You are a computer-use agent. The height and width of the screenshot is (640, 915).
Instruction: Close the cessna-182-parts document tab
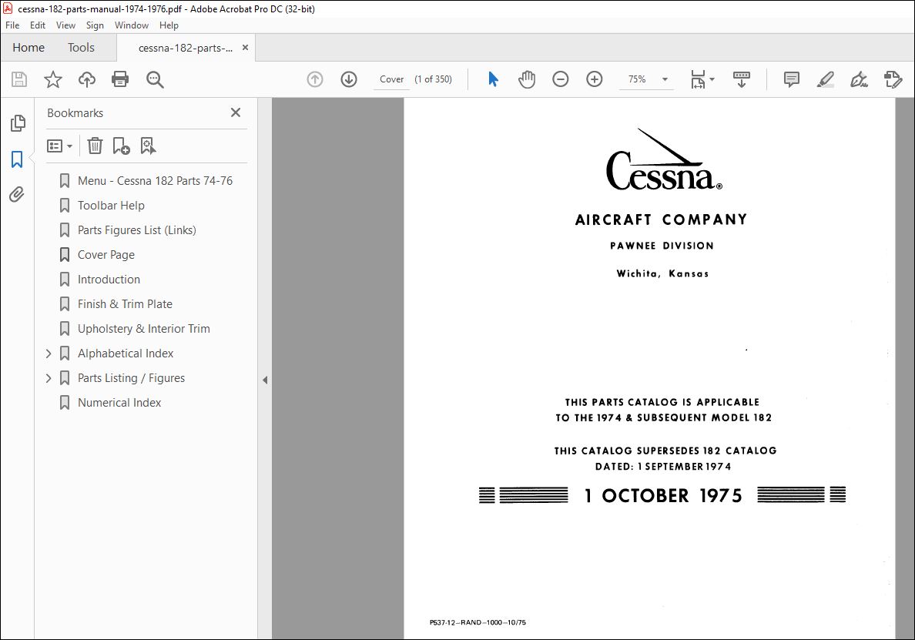coord(245,47)
